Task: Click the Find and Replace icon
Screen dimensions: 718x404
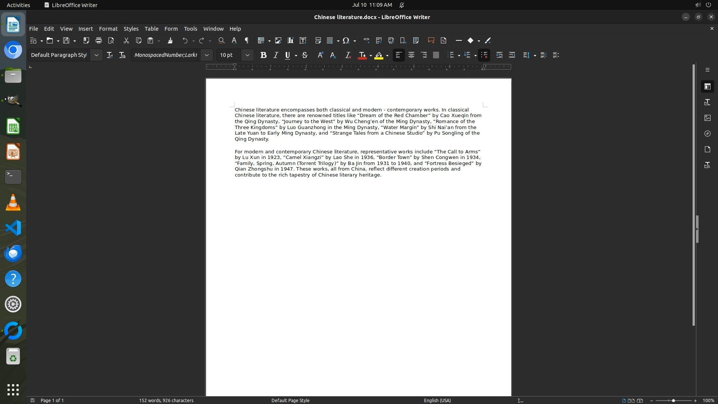Action: [x=221, y=40]
